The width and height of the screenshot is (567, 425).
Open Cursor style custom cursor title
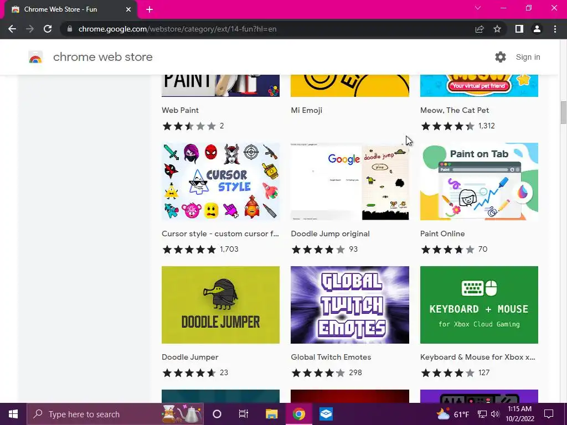pyautogui.click(x=220, y=234)
